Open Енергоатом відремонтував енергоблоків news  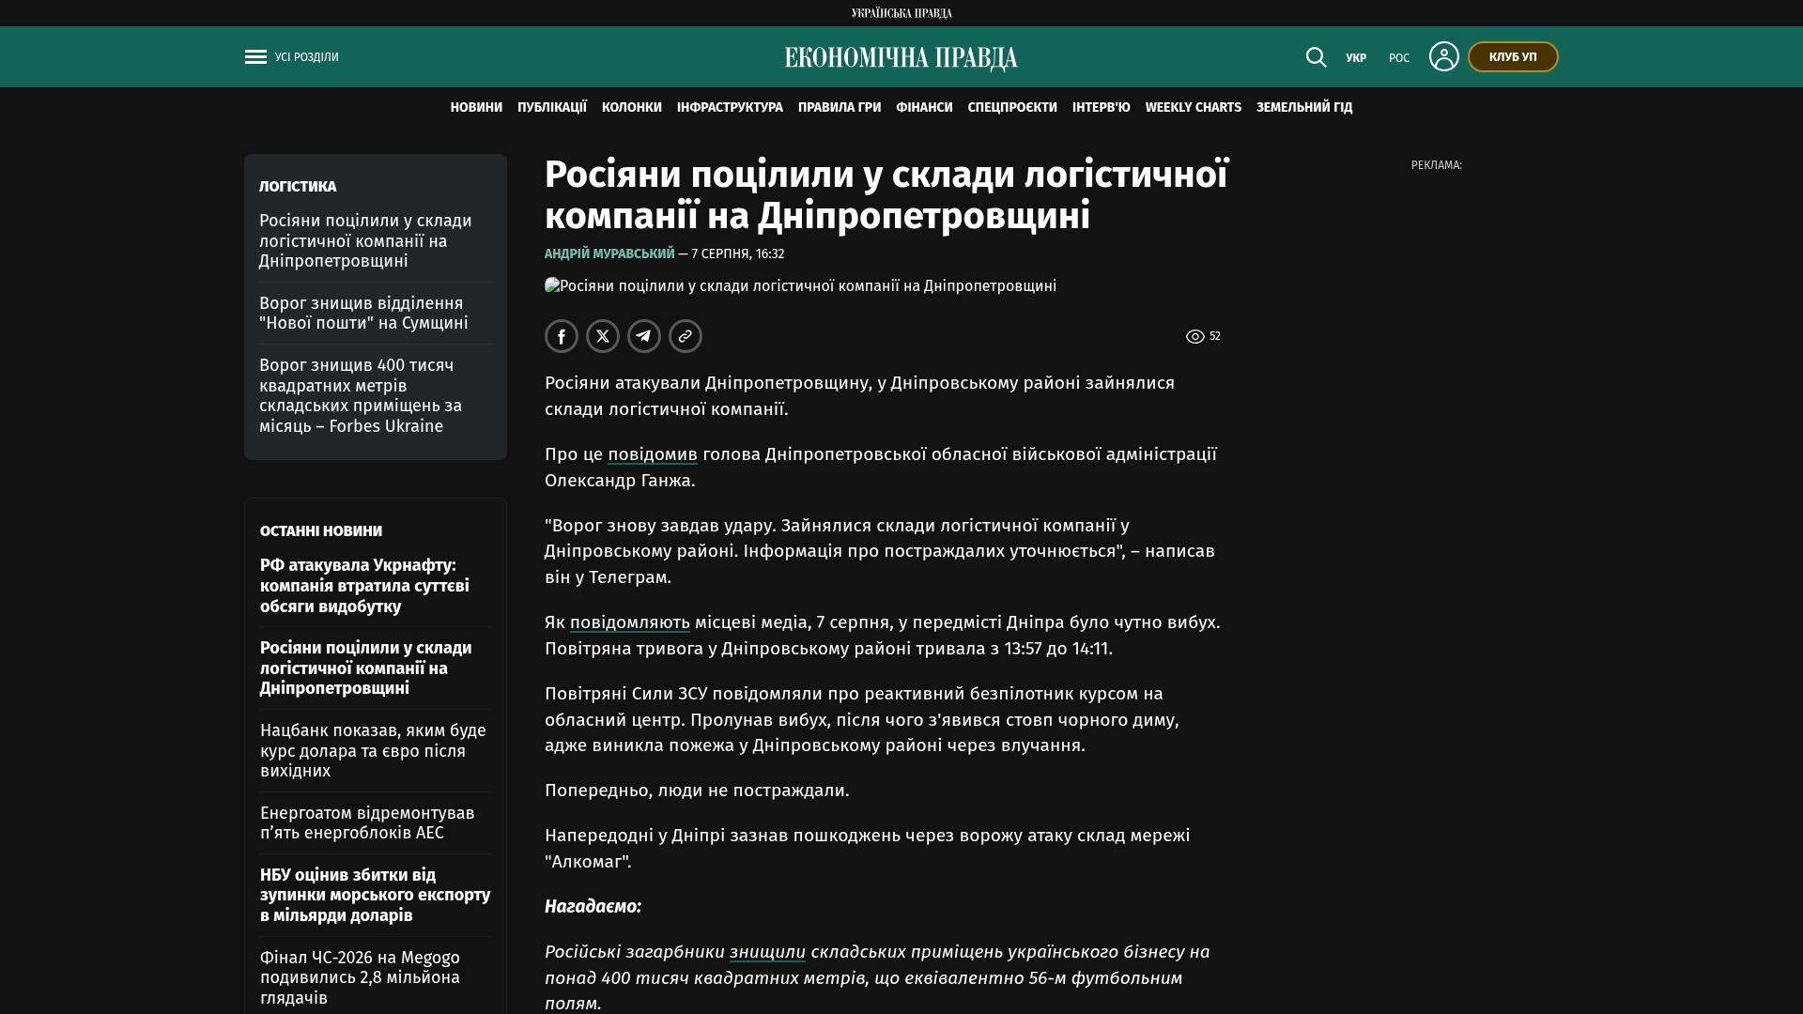point(367,822)
